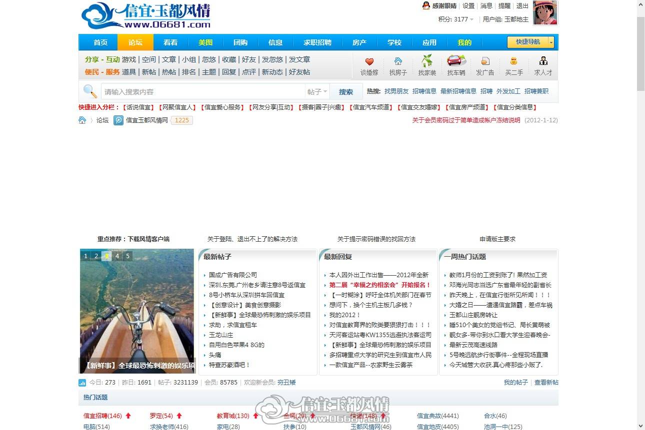The height and width of the screenshot is (430, 645).
Task: Click the scrollbar down arrow
Action: [640, 426]
